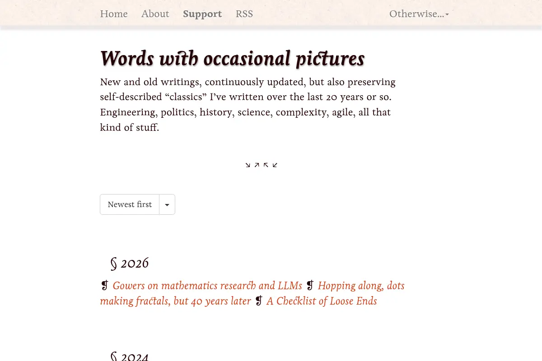This screenshot has height=361, width=542.
Task: Click the pilcrow before Gowers article
Action: pyautogui.click(x=105, y=286)
